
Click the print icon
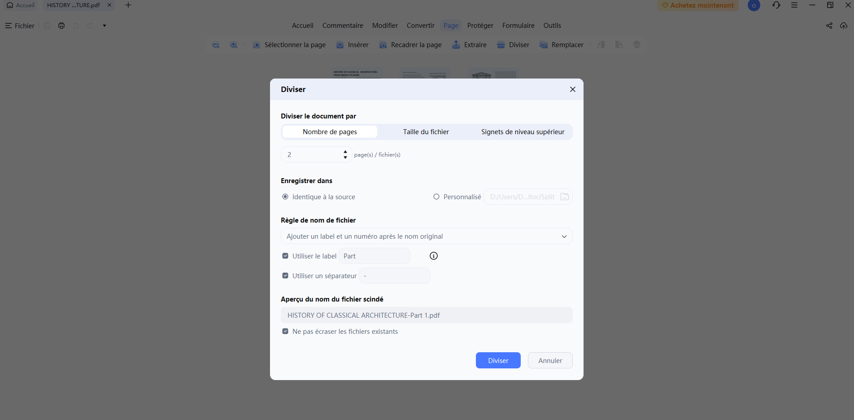(x=61, y=26)
